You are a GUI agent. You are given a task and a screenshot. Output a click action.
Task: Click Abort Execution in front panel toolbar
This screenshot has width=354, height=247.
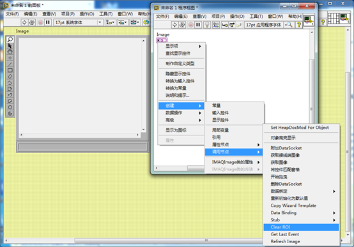(x=40, y=22)
